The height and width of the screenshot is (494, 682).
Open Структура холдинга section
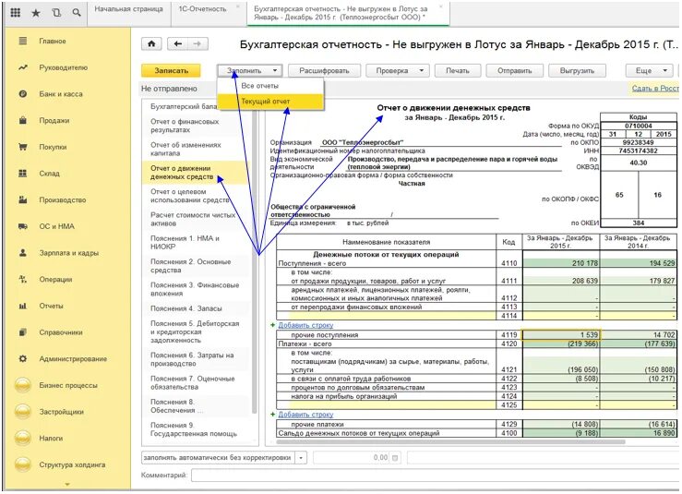[x=72, y=464]
